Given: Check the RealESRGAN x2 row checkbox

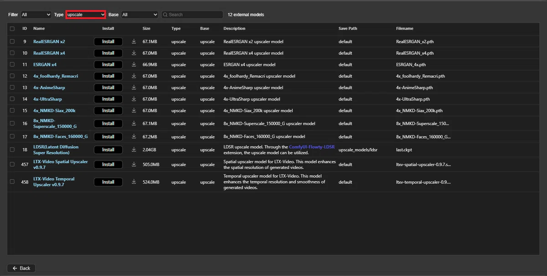Looking at the screenshot, I should pos(12,41).
